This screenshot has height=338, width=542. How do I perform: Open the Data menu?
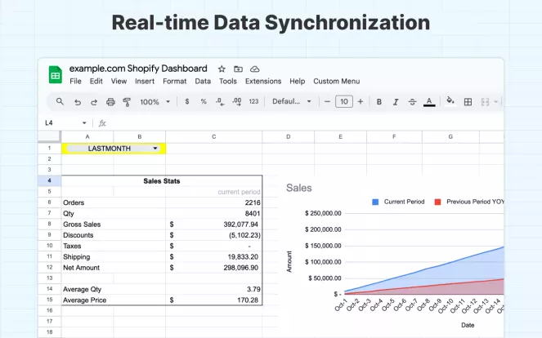click(x=203, y=81)
